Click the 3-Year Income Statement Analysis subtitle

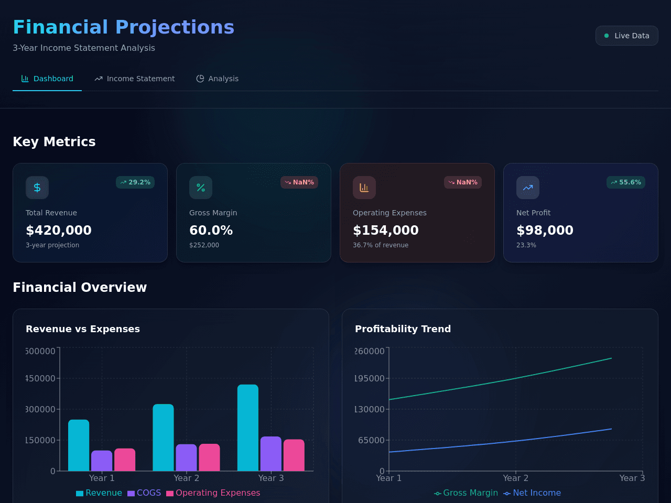(84, 48)
